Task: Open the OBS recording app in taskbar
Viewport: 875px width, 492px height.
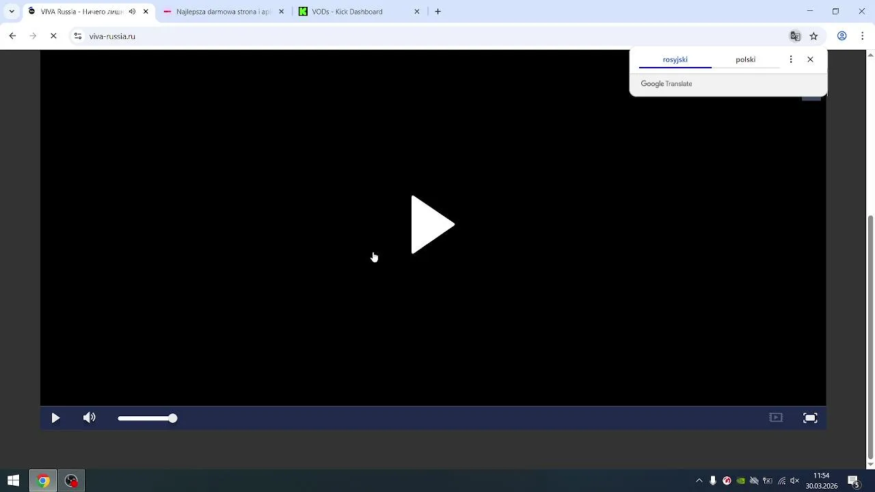Action: [71, 481]
